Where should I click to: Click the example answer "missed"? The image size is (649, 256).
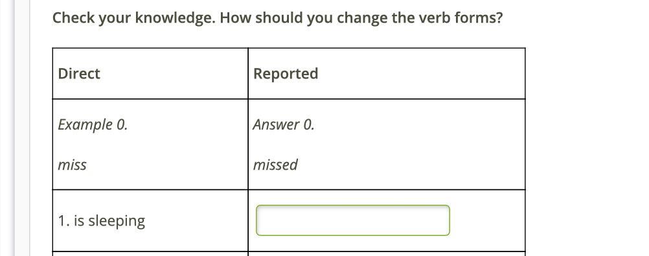point(275,165)
